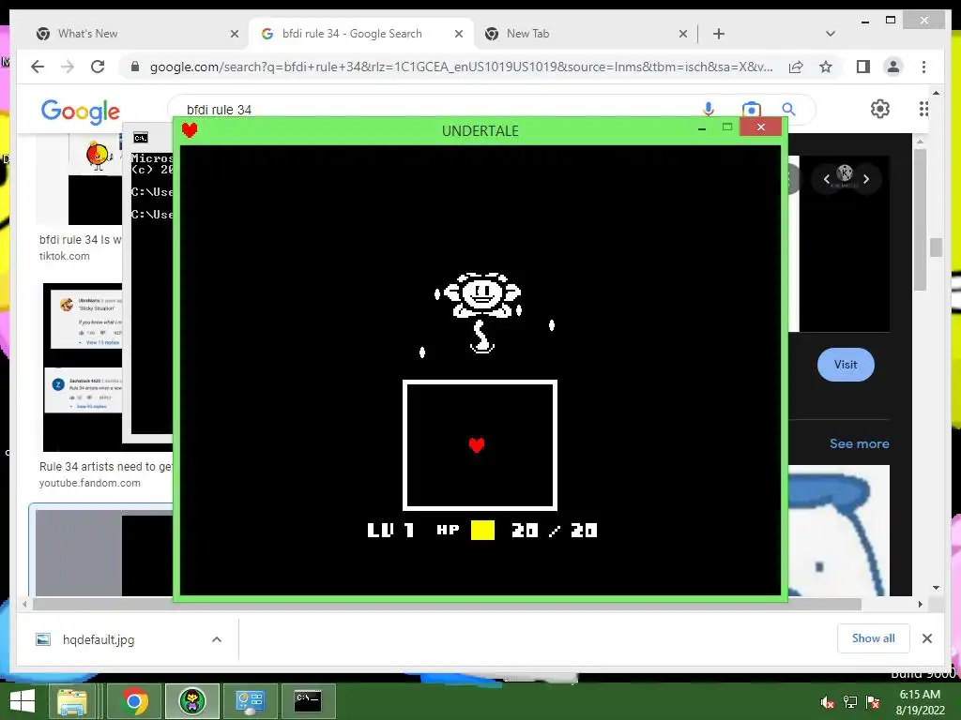This screenshot has width=961, height=720.
Task: Click the muted volume tray icon
Action: [828, 702]
